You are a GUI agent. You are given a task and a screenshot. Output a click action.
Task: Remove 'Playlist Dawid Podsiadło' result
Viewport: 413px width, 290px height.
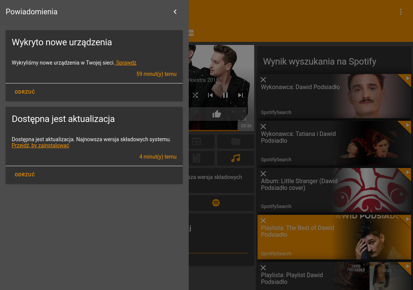263,268
